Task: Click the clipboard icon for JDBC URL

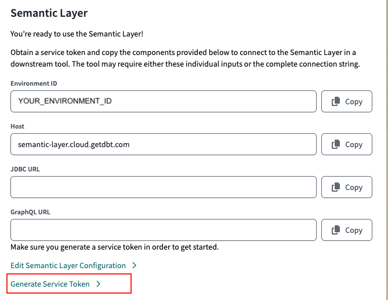Action: coord(336,187)
